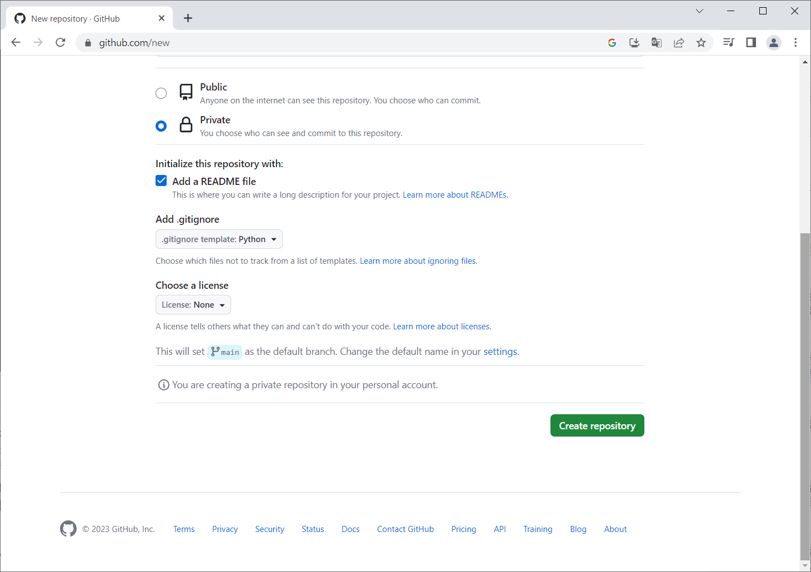811x572 pixels.
Task: Click the GitHub logo in the footer
Action: point(68,529)
